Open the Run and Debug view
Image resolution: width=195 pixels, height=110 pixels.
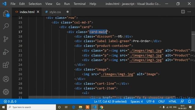point(6,52)
